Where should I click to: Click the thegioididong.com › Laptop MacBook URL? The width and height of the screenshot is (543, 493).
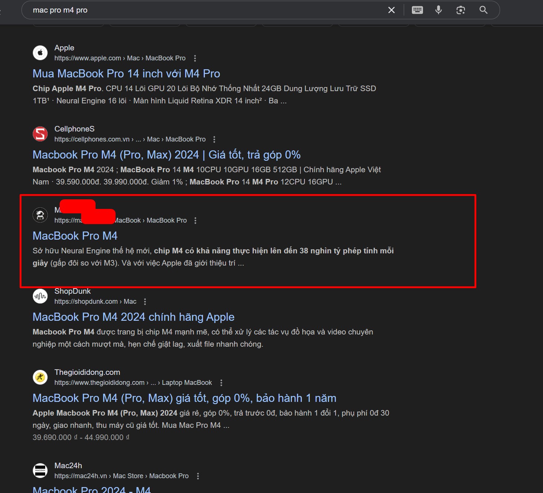coord(133,383)
